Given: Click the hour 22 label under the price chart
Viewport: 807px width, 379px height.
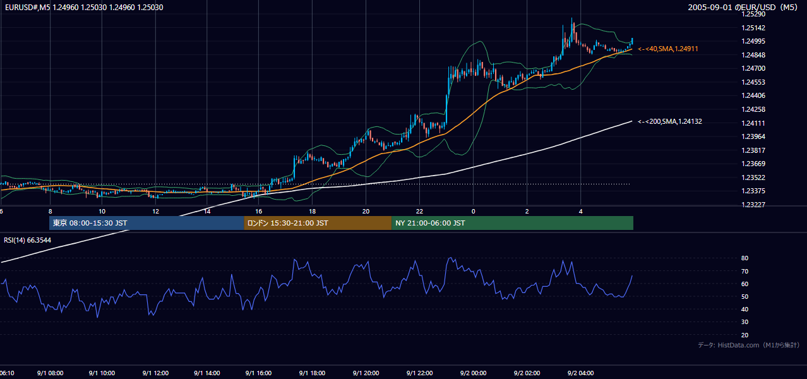Looking at the screenshot, I should (419, 211).
